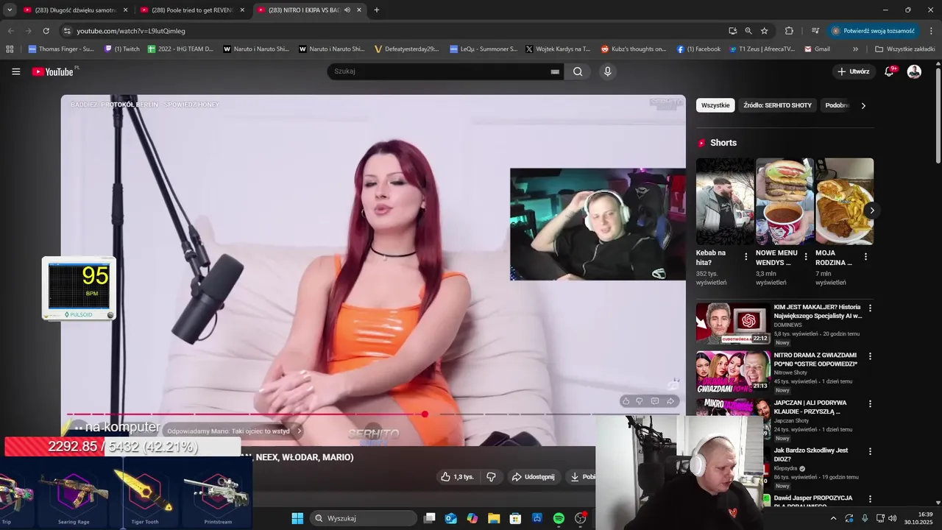Open Kebab na hita short thumbnail

725,201
